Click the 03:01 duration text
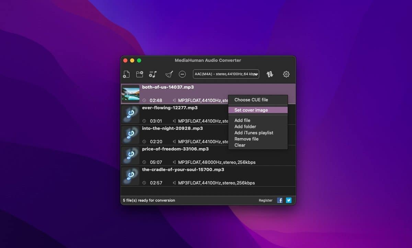Viewport: 412px width, 248px height. coord(156,121)
